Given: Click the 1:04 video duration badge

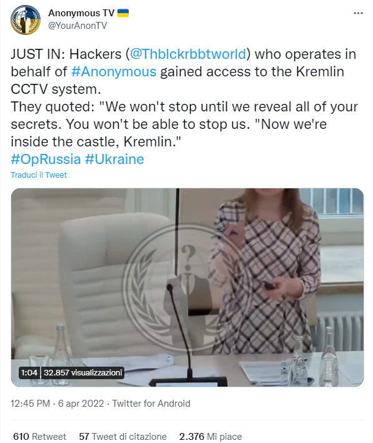Looking at the screenshot, I should 29,373.
